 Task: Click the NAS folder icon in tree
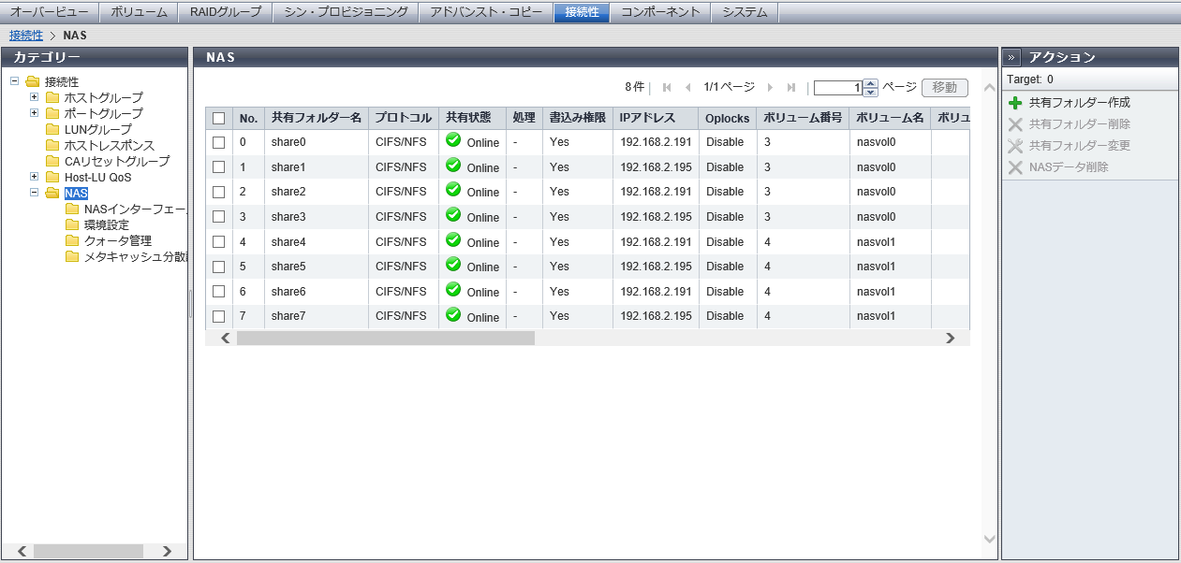click(x=52, y=194)
